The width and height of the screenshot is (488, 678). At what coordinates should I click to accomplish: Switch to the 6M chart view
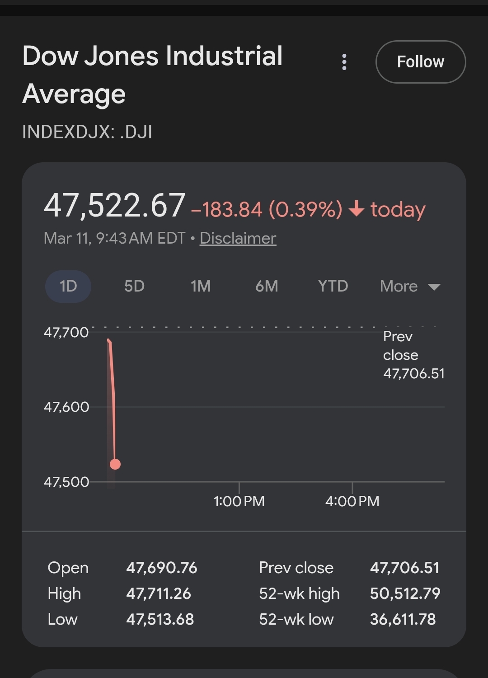click(x=267, y=286)
